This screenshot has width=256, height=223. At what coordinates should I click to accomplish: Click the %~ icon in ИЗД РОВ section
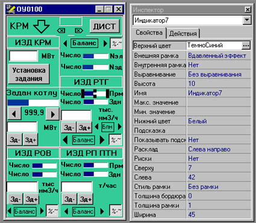click(x=52, y=211)
